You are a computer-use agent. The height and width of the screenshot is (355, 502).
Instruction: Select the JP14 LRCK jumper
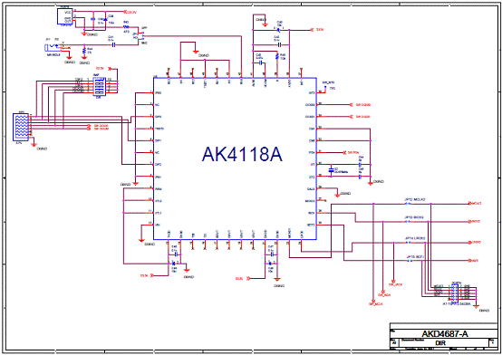coord(408,243)
